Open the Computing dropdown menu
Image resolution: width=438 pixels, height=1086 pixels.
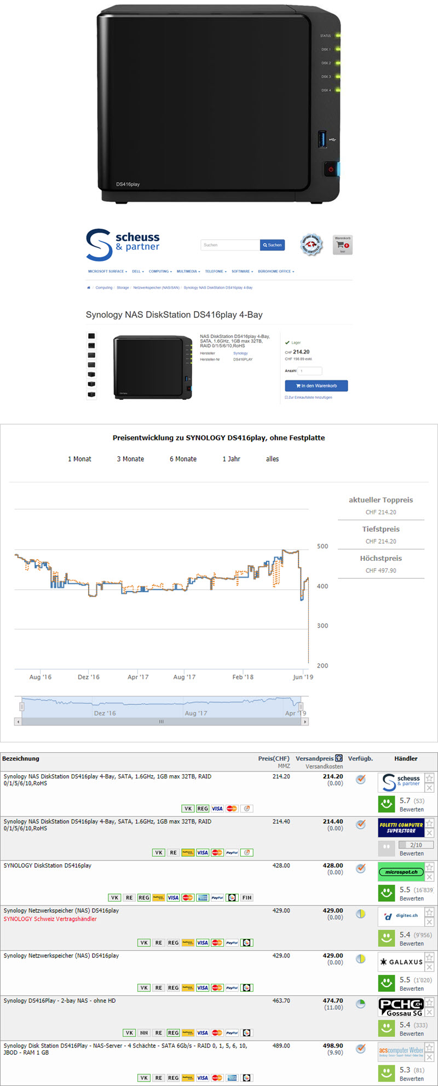160,271
